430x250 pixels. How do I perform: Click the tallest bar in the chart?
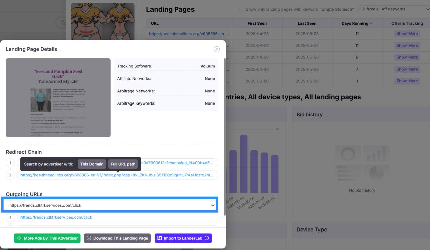point(244,168)
